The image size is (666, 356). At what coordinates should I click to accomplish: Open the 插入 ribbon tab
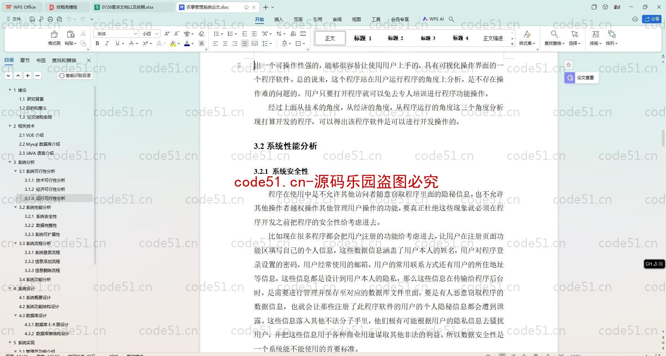279,19
